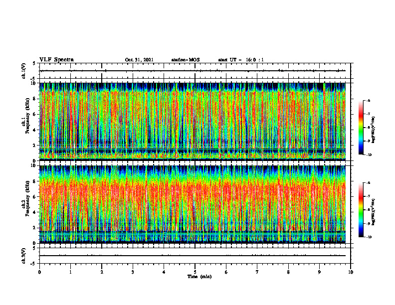Click the "station=MOS" header label
The image size is (395, 305).
click(186, 60)
